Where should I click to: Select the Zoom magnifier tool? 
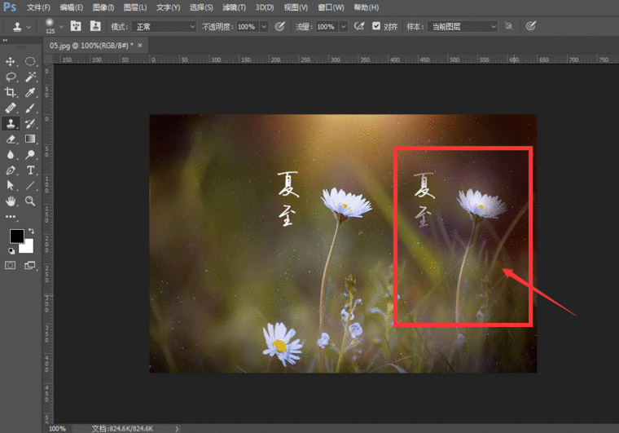(x=30, y=201)
